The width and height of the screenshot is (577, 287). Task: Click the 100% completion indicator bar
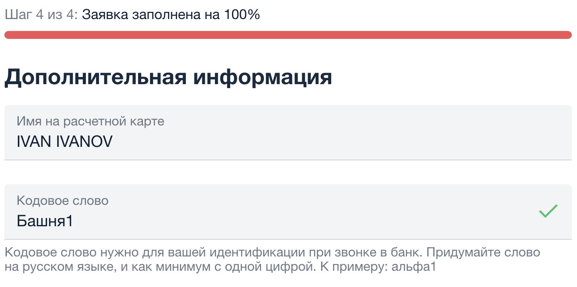288,35
